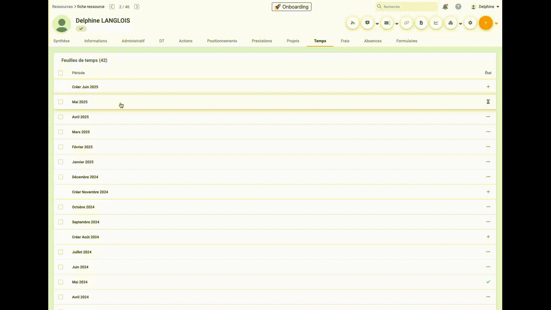Click the document download icon
This screenshot has width=551, height=310.
pos(421,23)
